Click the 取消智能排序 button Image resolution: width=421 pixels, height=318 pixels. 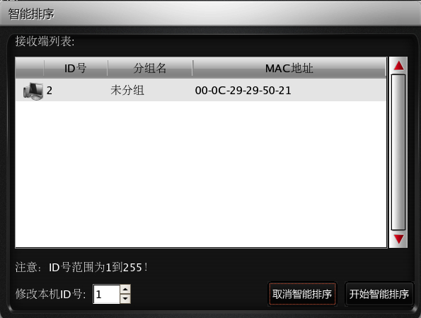pyautogui.click(x=302, y=294)
